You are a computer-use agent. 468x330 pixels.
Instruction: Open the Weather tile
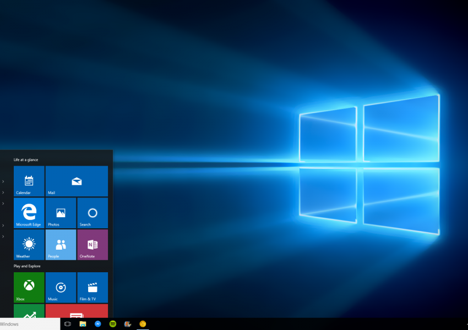pos(29,245)
